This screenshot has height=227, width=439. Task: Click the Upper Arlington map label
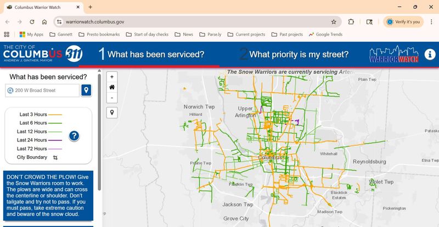click(245, 112)
